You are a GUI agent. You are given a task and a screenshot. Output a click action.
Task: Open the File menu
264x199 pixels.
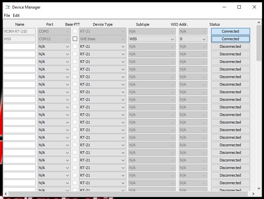[7, 15]
